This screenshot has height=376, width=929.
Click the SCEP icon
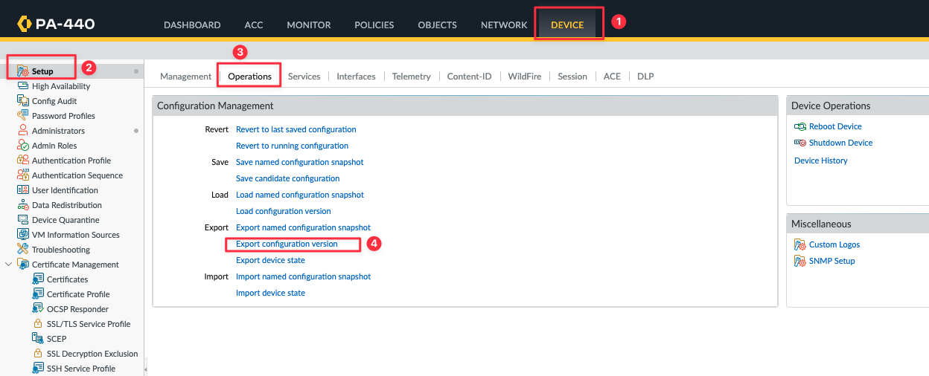pyautogui.click(x=38, y=339)
